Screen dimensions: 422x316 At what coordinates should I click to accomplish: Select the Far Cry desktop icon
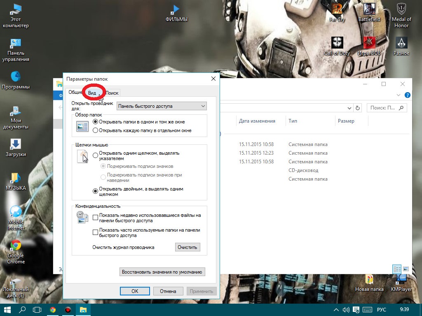point(337,12)
